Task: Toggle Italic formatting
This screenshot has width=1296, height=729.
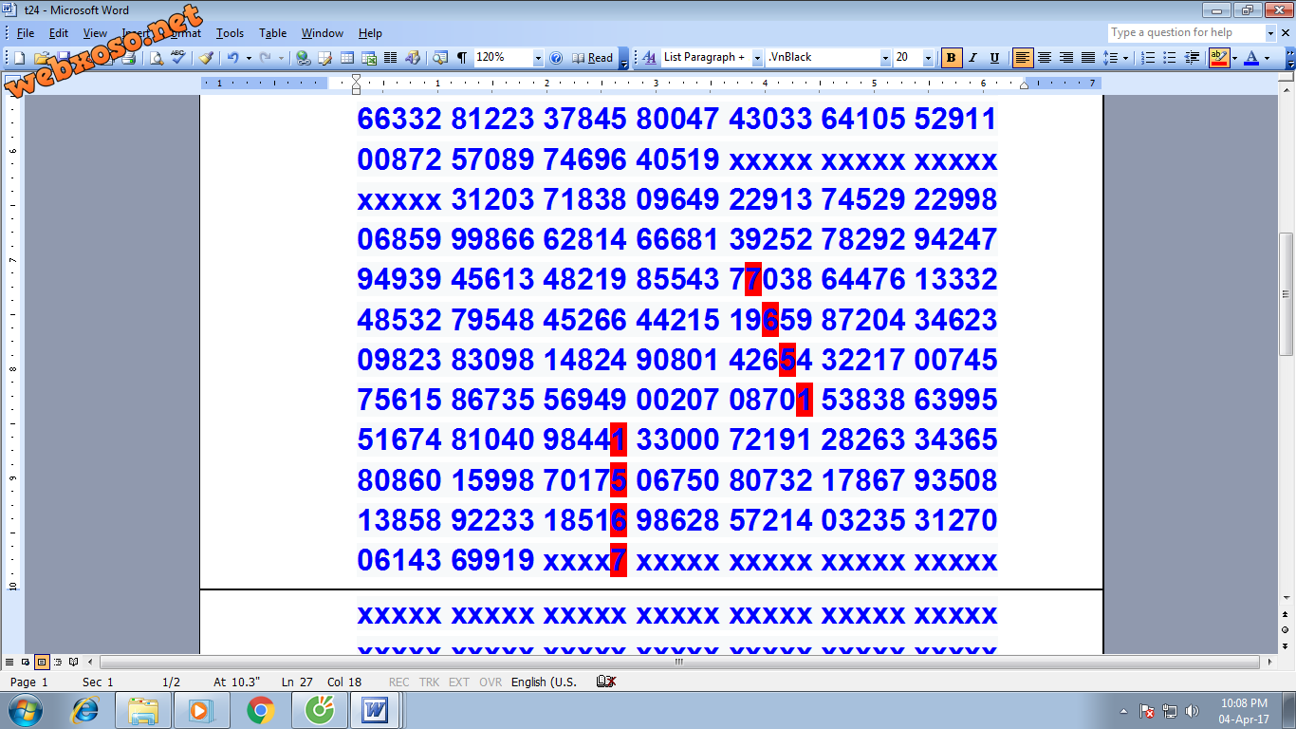Action: [972, 58]
